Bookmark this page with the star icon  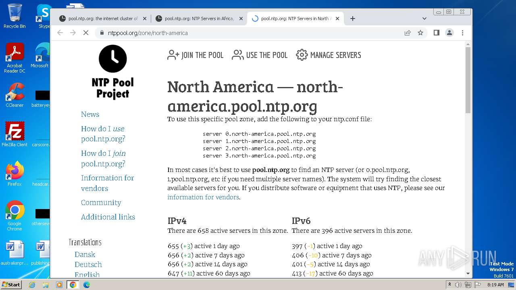420,33
